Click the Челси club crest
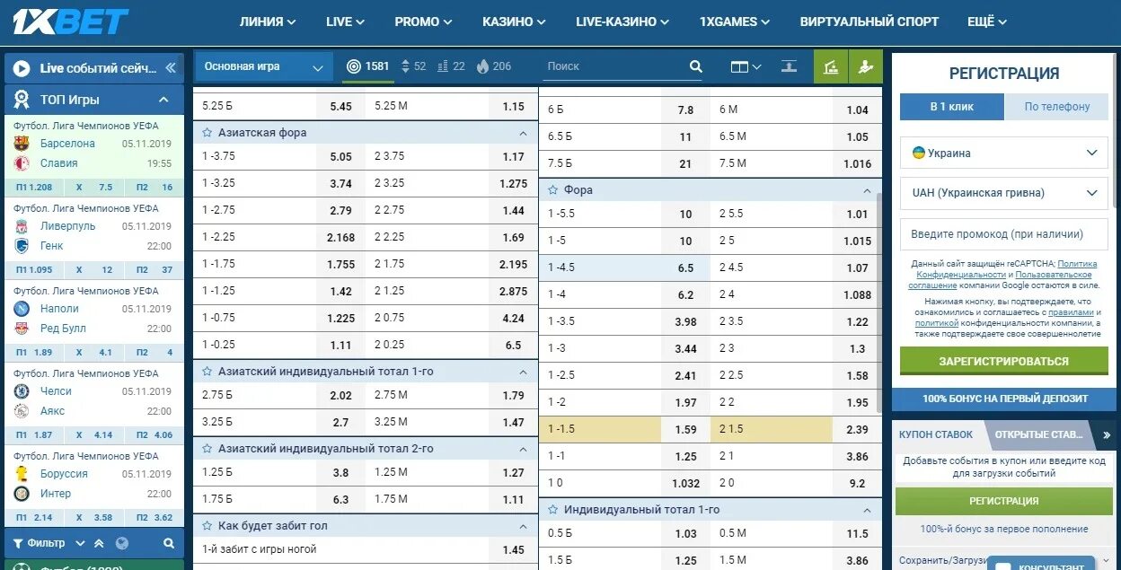Screen dimensions: 1121x570 pyautogui.click(x=22, y=391)
